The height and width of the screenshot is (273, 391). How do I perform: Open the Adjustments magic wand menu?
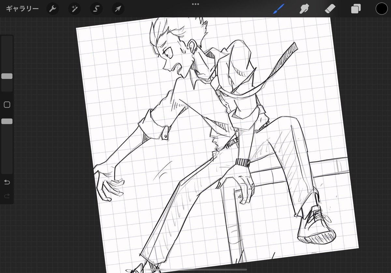pyautogui.click(x=74, y=9)
